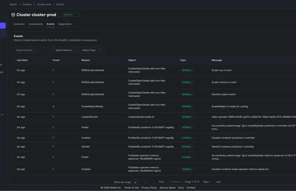Click the 'Scaler cpu is built' message
The width and height of the screenshot is (296, 191).
(x=221, y=70)
